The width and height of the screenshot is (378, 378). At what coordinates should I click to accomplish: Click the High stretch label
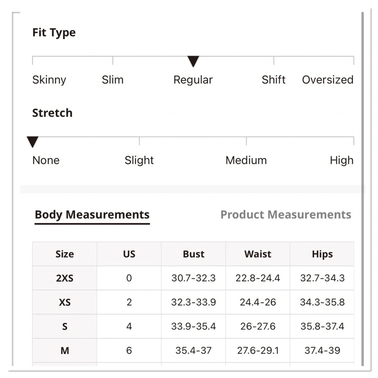tap(342, 160)
